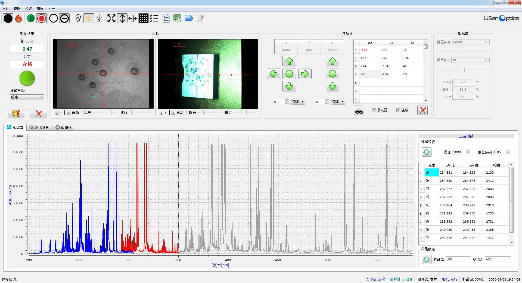
Task: Toggle the grid display toolbar icon
Action: coord(143,19)
